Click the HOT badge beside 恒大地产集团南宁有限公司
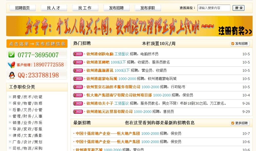Viewport: 256px width, 151px height. (x=78, y=95)
